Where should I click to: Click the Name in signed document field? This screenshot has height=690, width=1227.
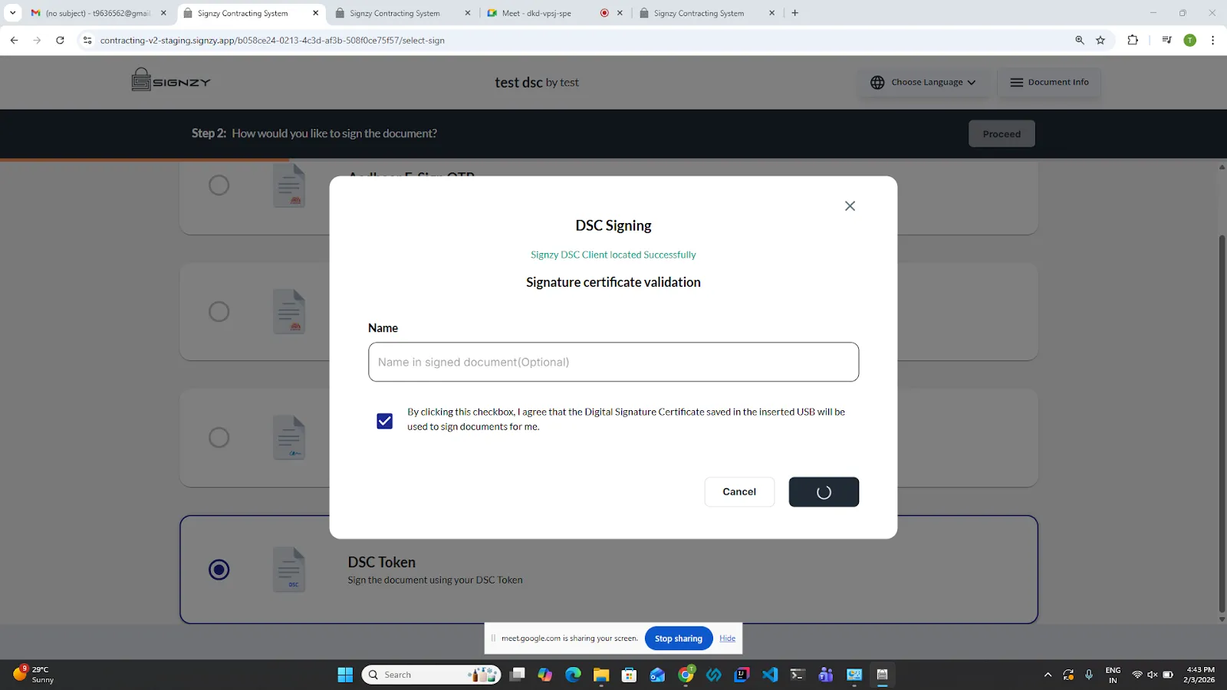(613, 362)
